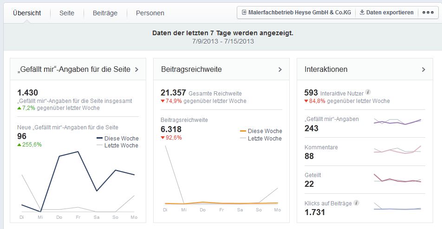
Task: Click Malerfachbetrieb Heyse GmbH & Co.KG button
Action: pyautogui.click(x=296, y=13)
